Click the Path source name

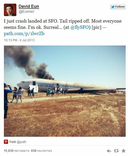tap(13, 142)
